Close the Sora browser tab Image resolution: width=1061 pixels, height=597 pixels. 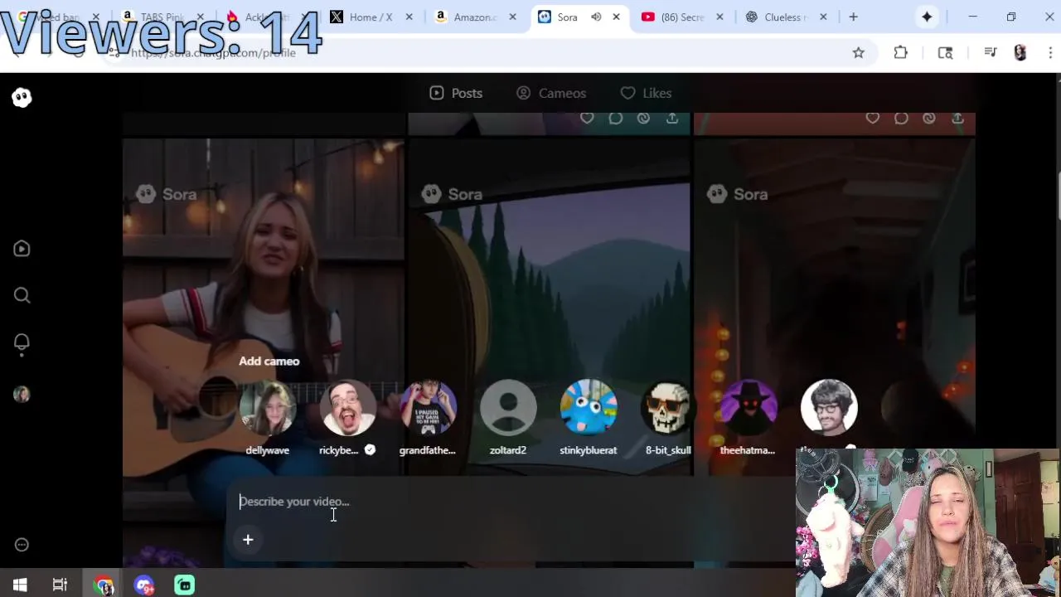[616, 17]
